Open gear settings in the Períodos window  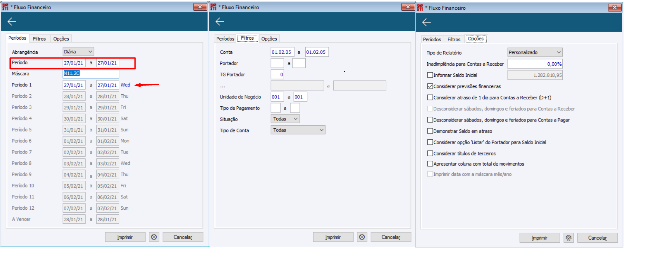click(154, 237)
